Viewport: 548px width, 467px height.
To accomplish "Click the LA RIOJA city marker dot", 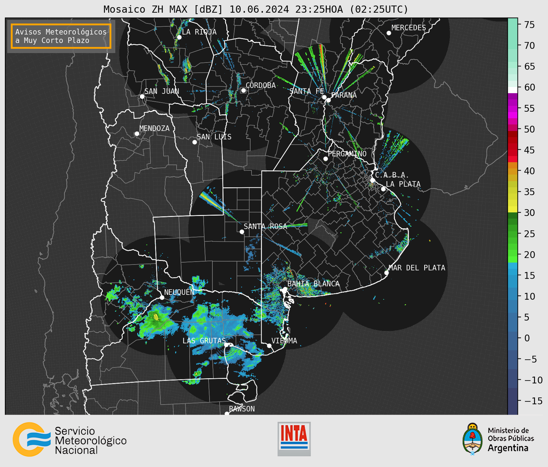I will pyautogui.click(x=179, y=37).
